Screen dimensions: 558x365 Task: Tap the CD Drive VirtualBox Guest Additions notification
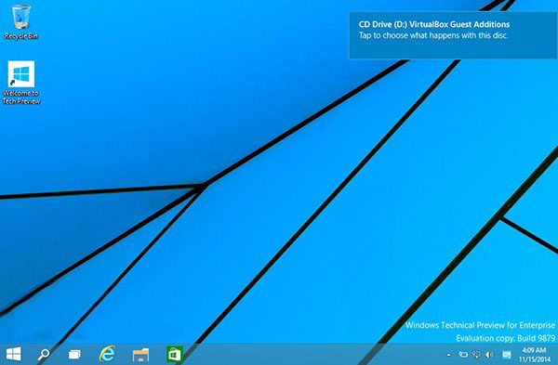pos(453,35)
